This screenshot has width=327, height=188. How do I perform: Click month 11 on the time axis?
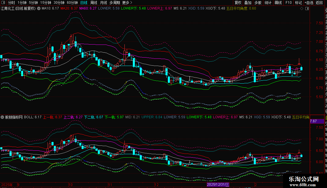[110, 185]
